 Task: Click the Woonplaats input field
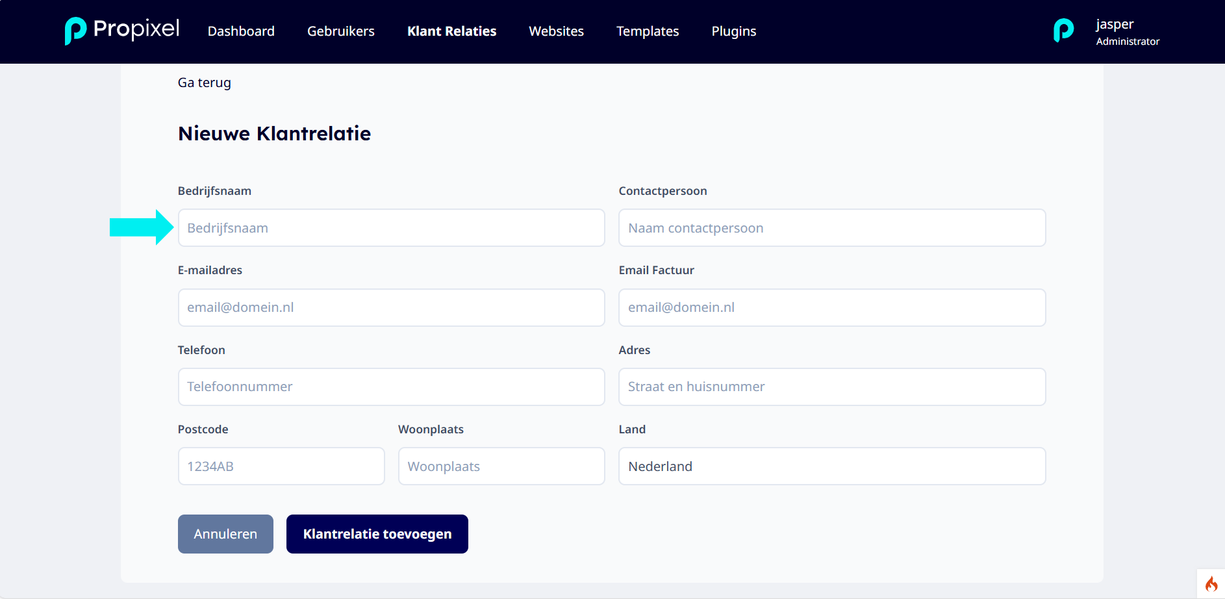[501, 466]
